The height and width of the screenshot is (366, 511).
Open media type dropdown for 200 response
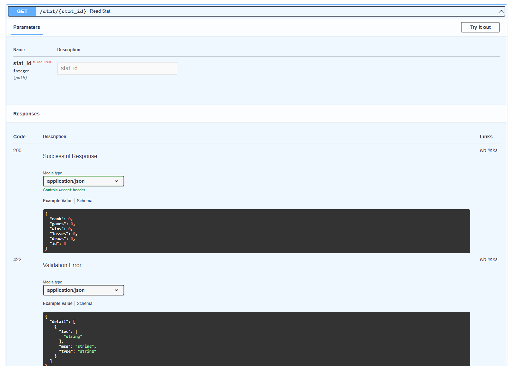tap(84, 181)
